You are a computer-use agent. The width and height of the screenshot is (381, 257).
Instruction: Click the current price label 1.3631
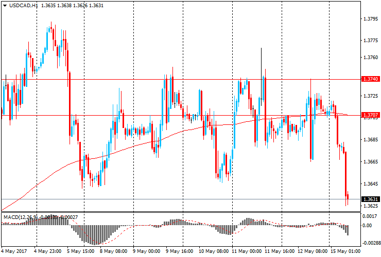click(x=371, y=199)
